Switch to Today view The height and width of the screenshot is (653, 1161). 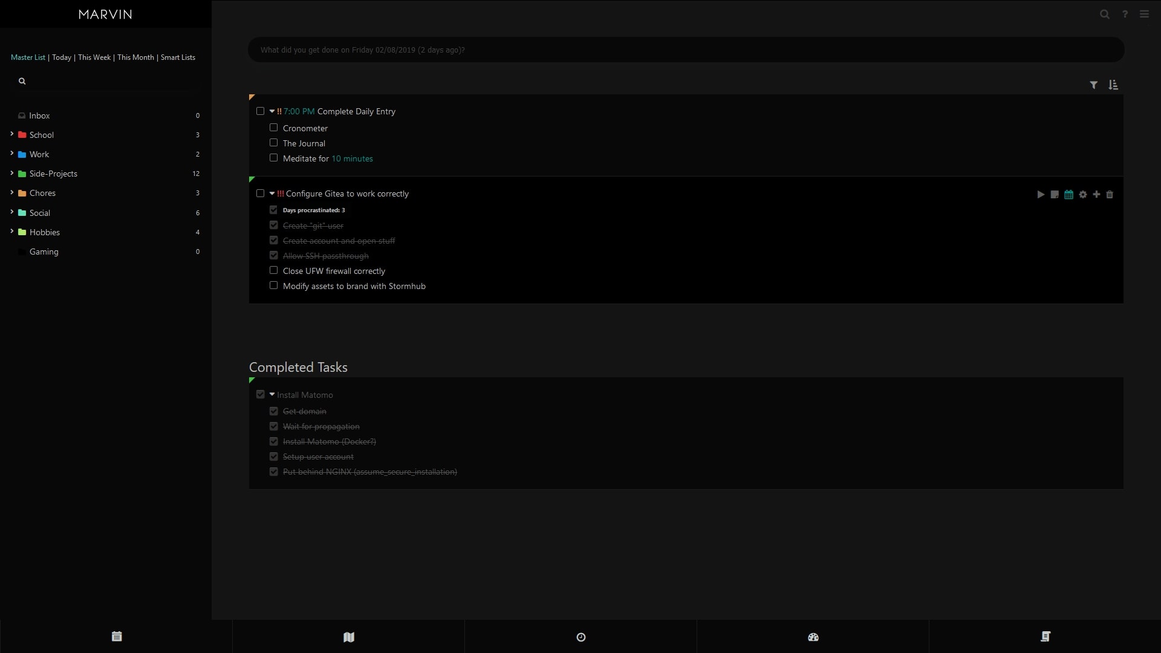62,57
